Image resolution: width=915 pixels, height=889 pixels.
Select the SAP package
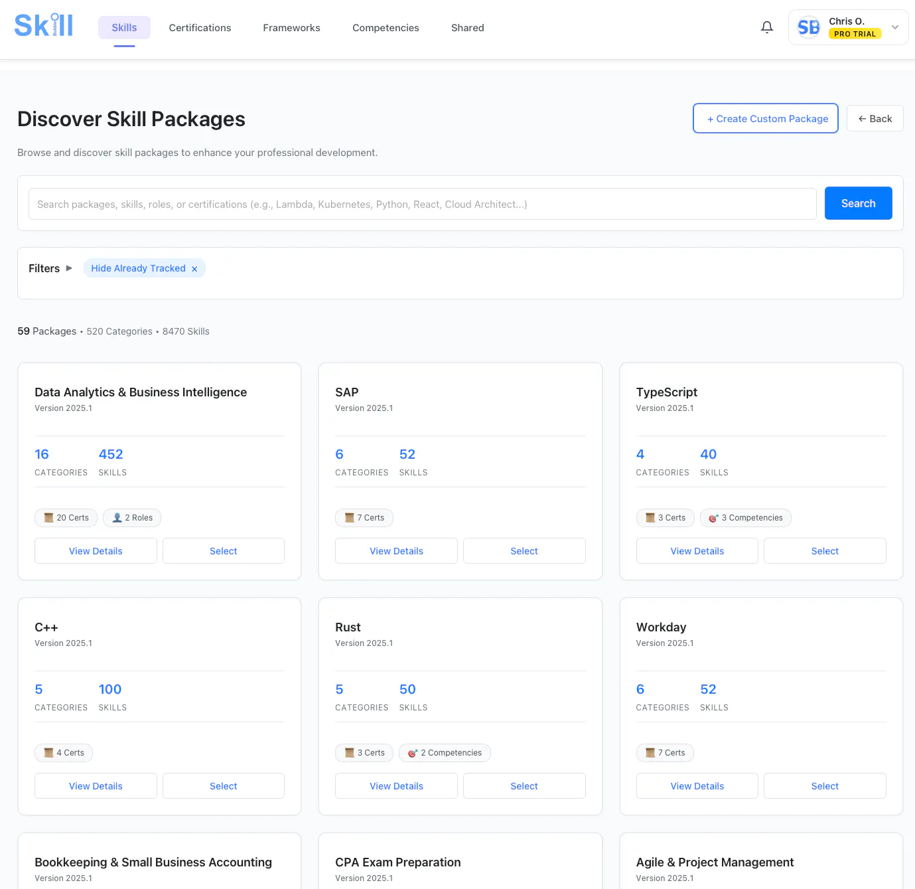tap(524, 551)
